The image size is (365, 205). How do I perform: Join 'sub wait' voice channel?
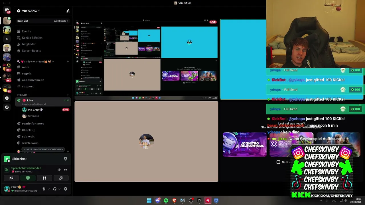(x=43, y=136)
